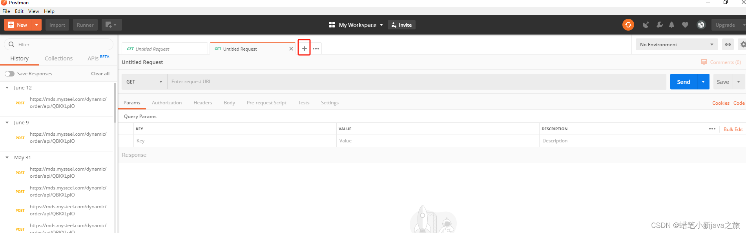Open a new request tab with plus
This screenshot has width=746, height=233.
point(304,49)
